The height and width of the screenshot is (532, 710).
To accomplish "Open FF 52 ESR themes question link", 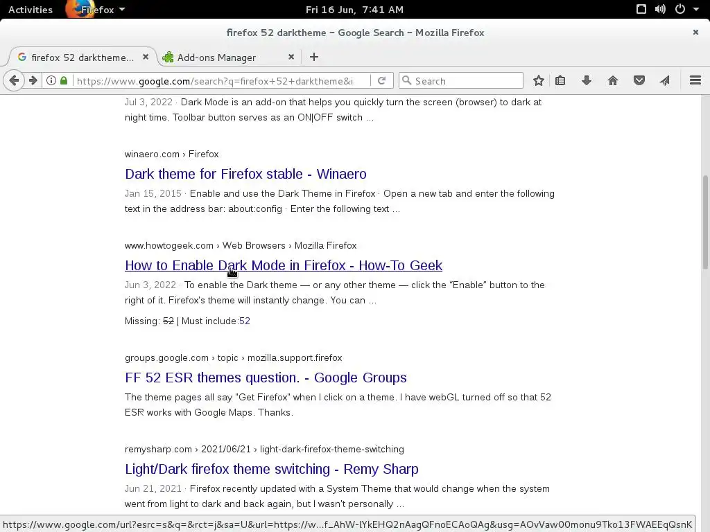I will tap(266, 378).
